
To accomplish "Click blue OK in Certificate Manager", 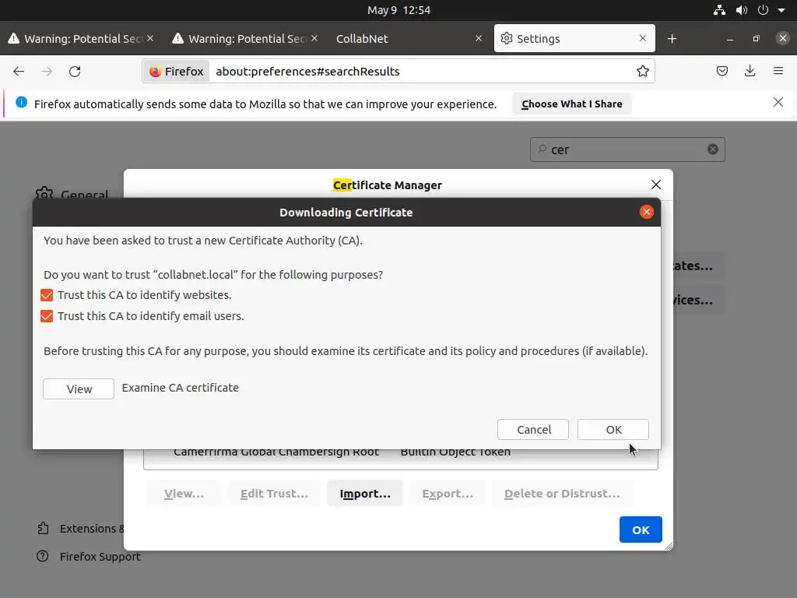I will pyautogui.click(x=641, y=529).
